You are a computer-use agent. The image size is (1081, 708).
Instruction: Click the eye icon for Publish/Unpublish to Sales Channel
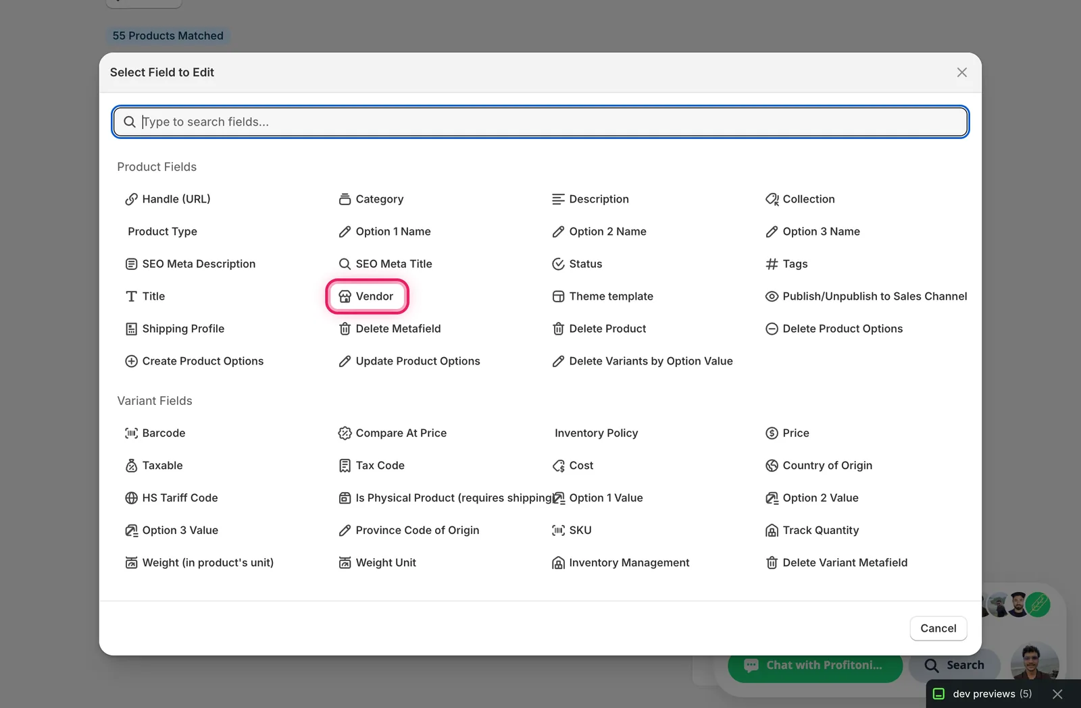coord(772,296)
